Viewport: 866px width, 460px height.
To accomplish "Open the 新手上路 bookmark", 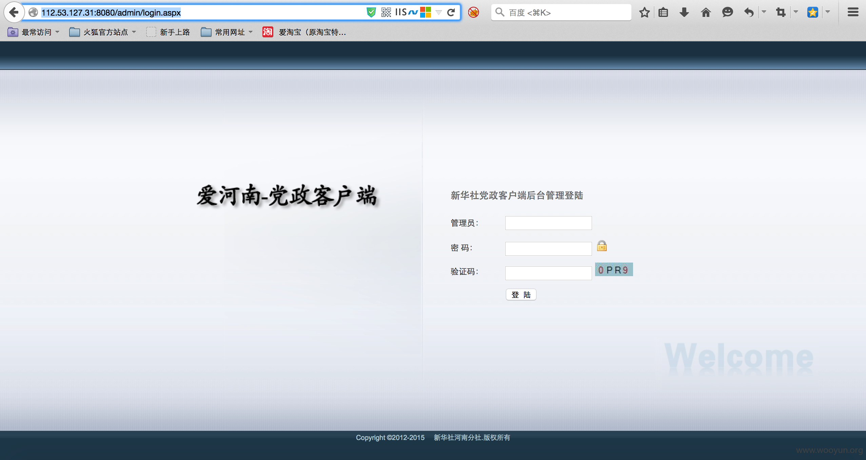I will coord(168,32).
